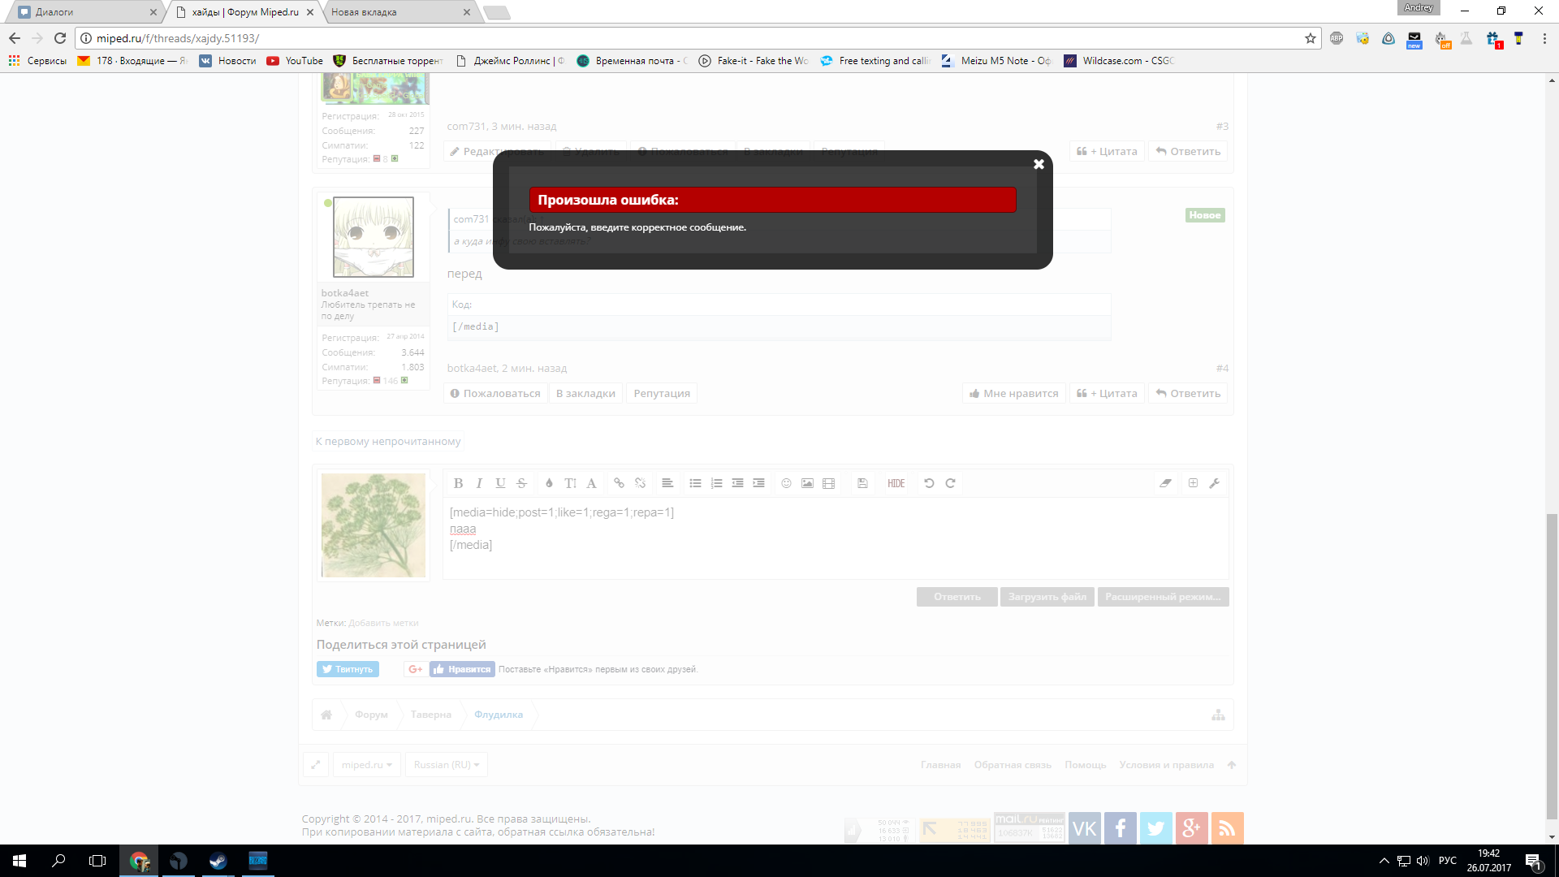
Task: Open the text color picker
Action: [x=549, y=483]
